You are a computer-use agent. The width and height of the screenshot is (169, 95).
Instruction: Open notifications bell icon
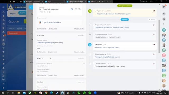click(164, 14)
